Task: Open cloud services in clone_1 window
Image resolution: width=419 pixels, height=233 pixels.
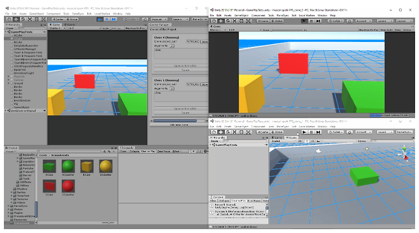Action: tap(350, 132)
